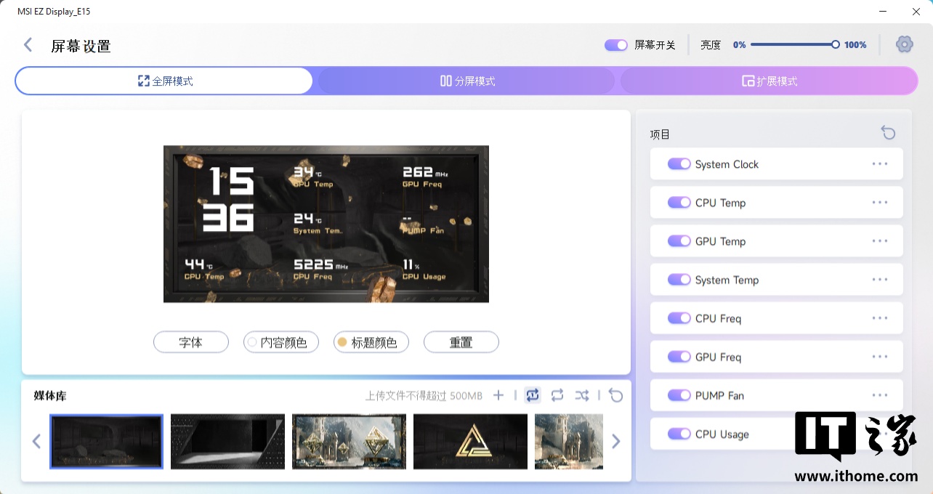This screenshot has height=494, width=933.
Task: Click the 重置 reset button
Action: (x=461, y=342)
